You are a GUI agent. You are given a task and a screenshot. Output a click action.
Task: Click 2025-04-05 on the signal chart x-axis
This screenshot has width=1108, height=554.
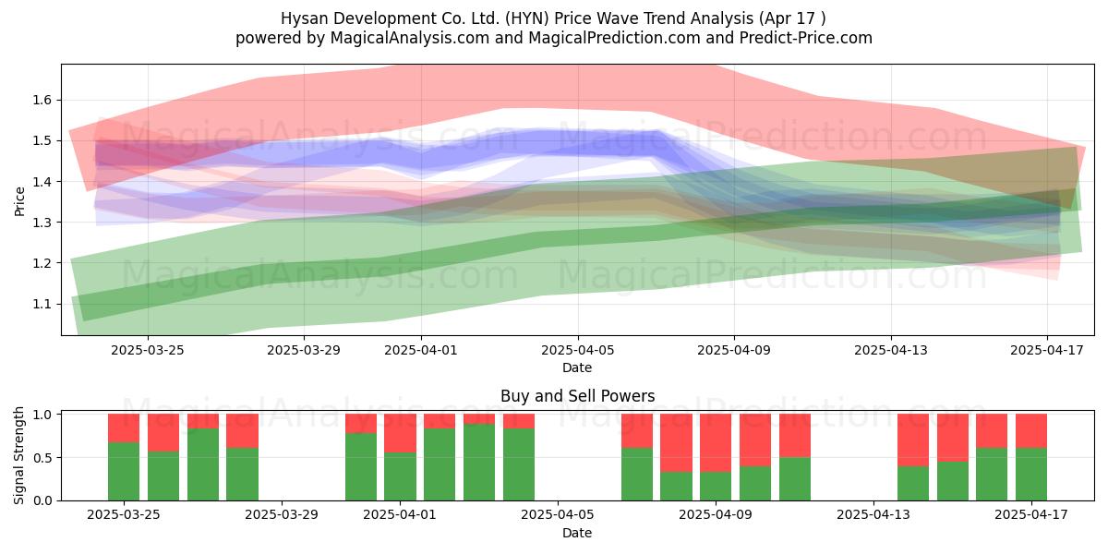coord(558,515)
